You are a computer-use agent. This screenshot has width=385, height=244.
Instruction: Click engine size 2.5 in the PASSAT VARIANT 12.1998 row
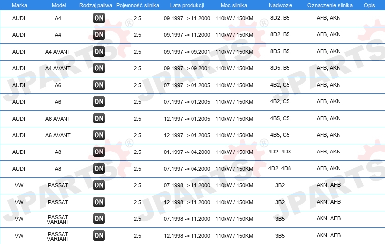(x=137, y=236)
